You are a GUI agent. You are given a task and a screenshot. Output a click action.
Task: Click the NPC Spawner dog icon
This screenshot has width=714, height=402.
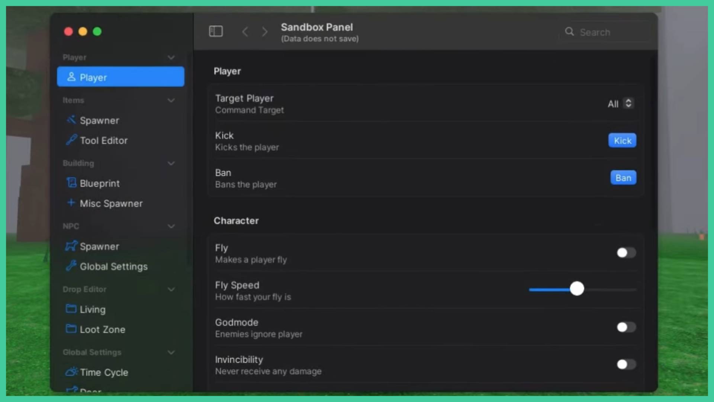coord(71,246)
